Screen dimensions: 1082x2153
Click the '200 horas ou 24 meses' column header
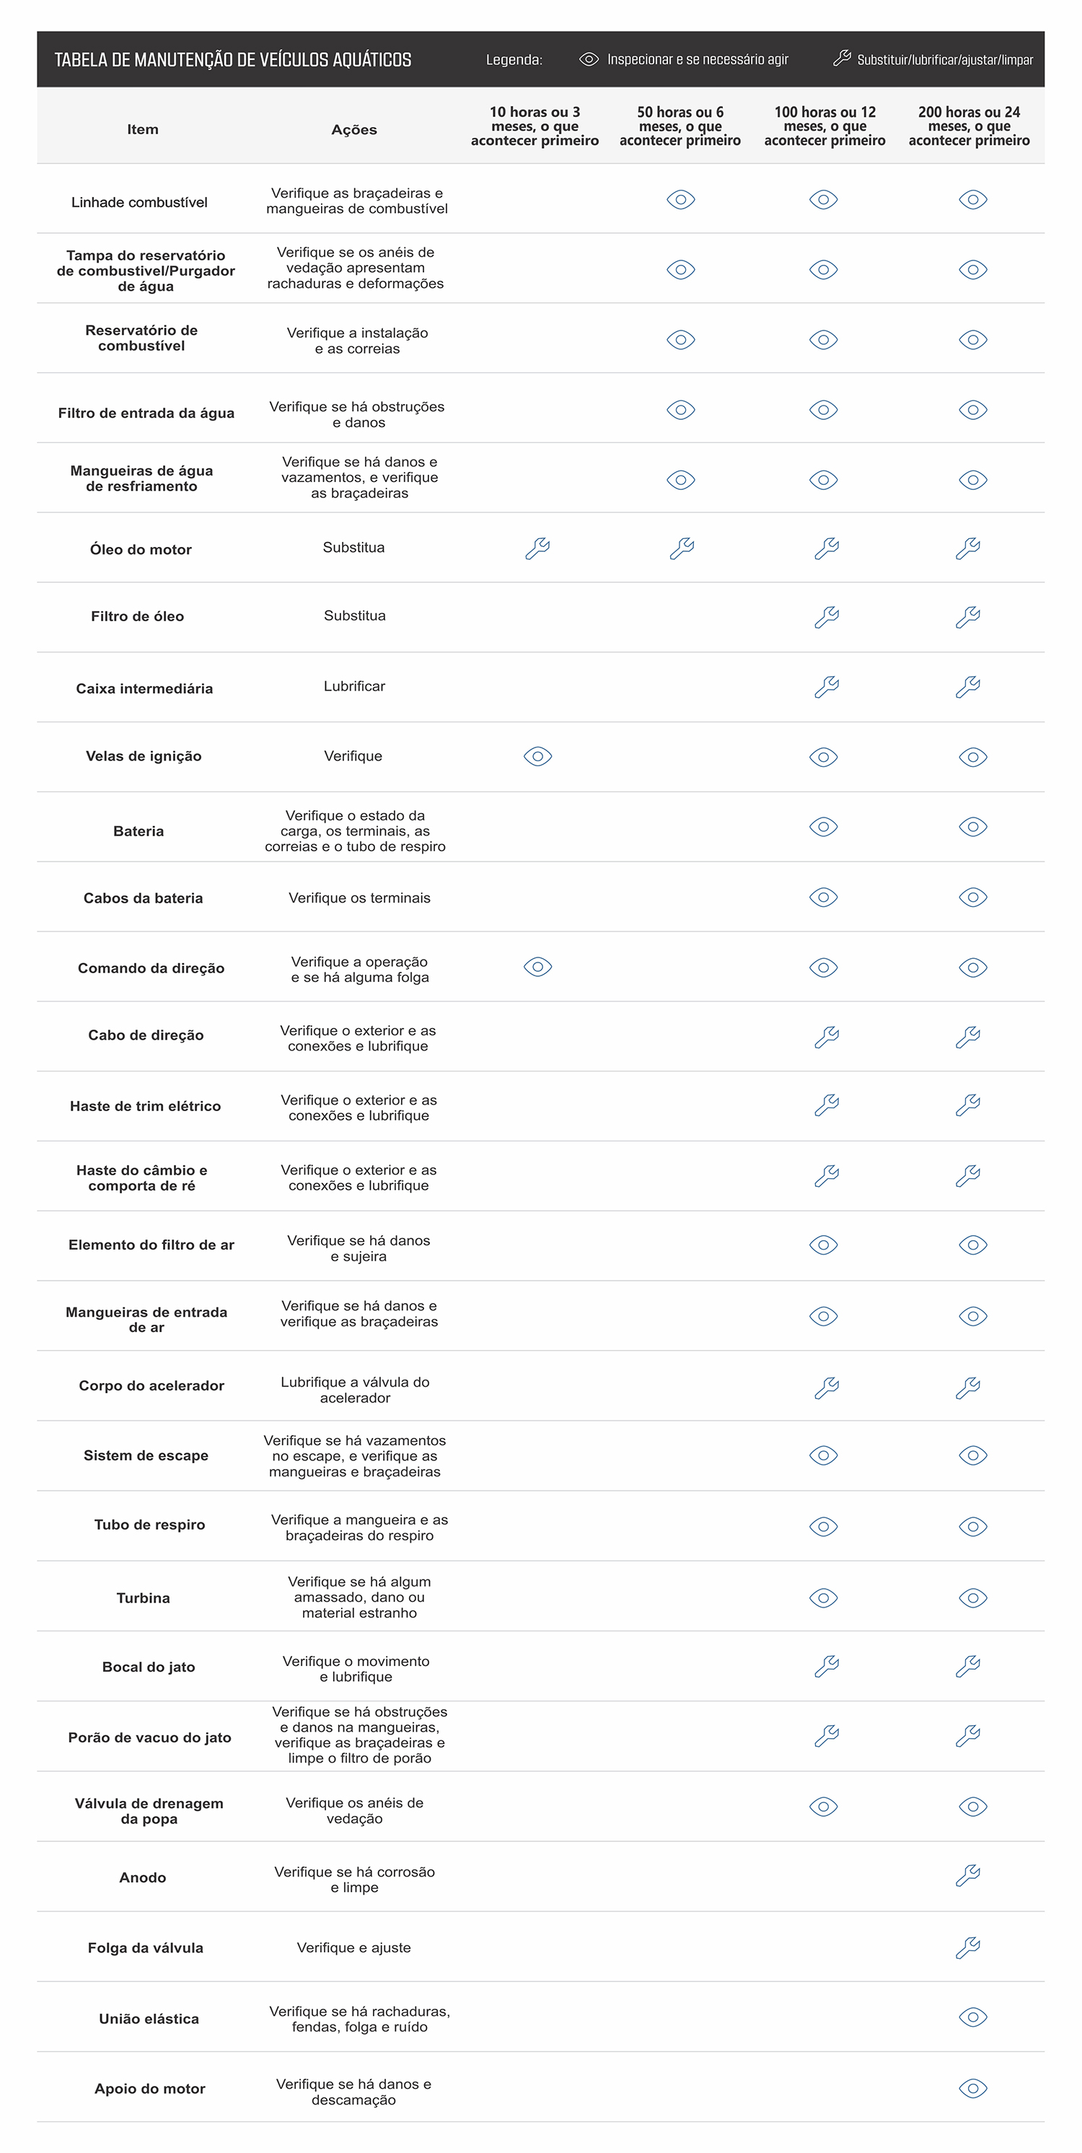[x=969, y=126]
